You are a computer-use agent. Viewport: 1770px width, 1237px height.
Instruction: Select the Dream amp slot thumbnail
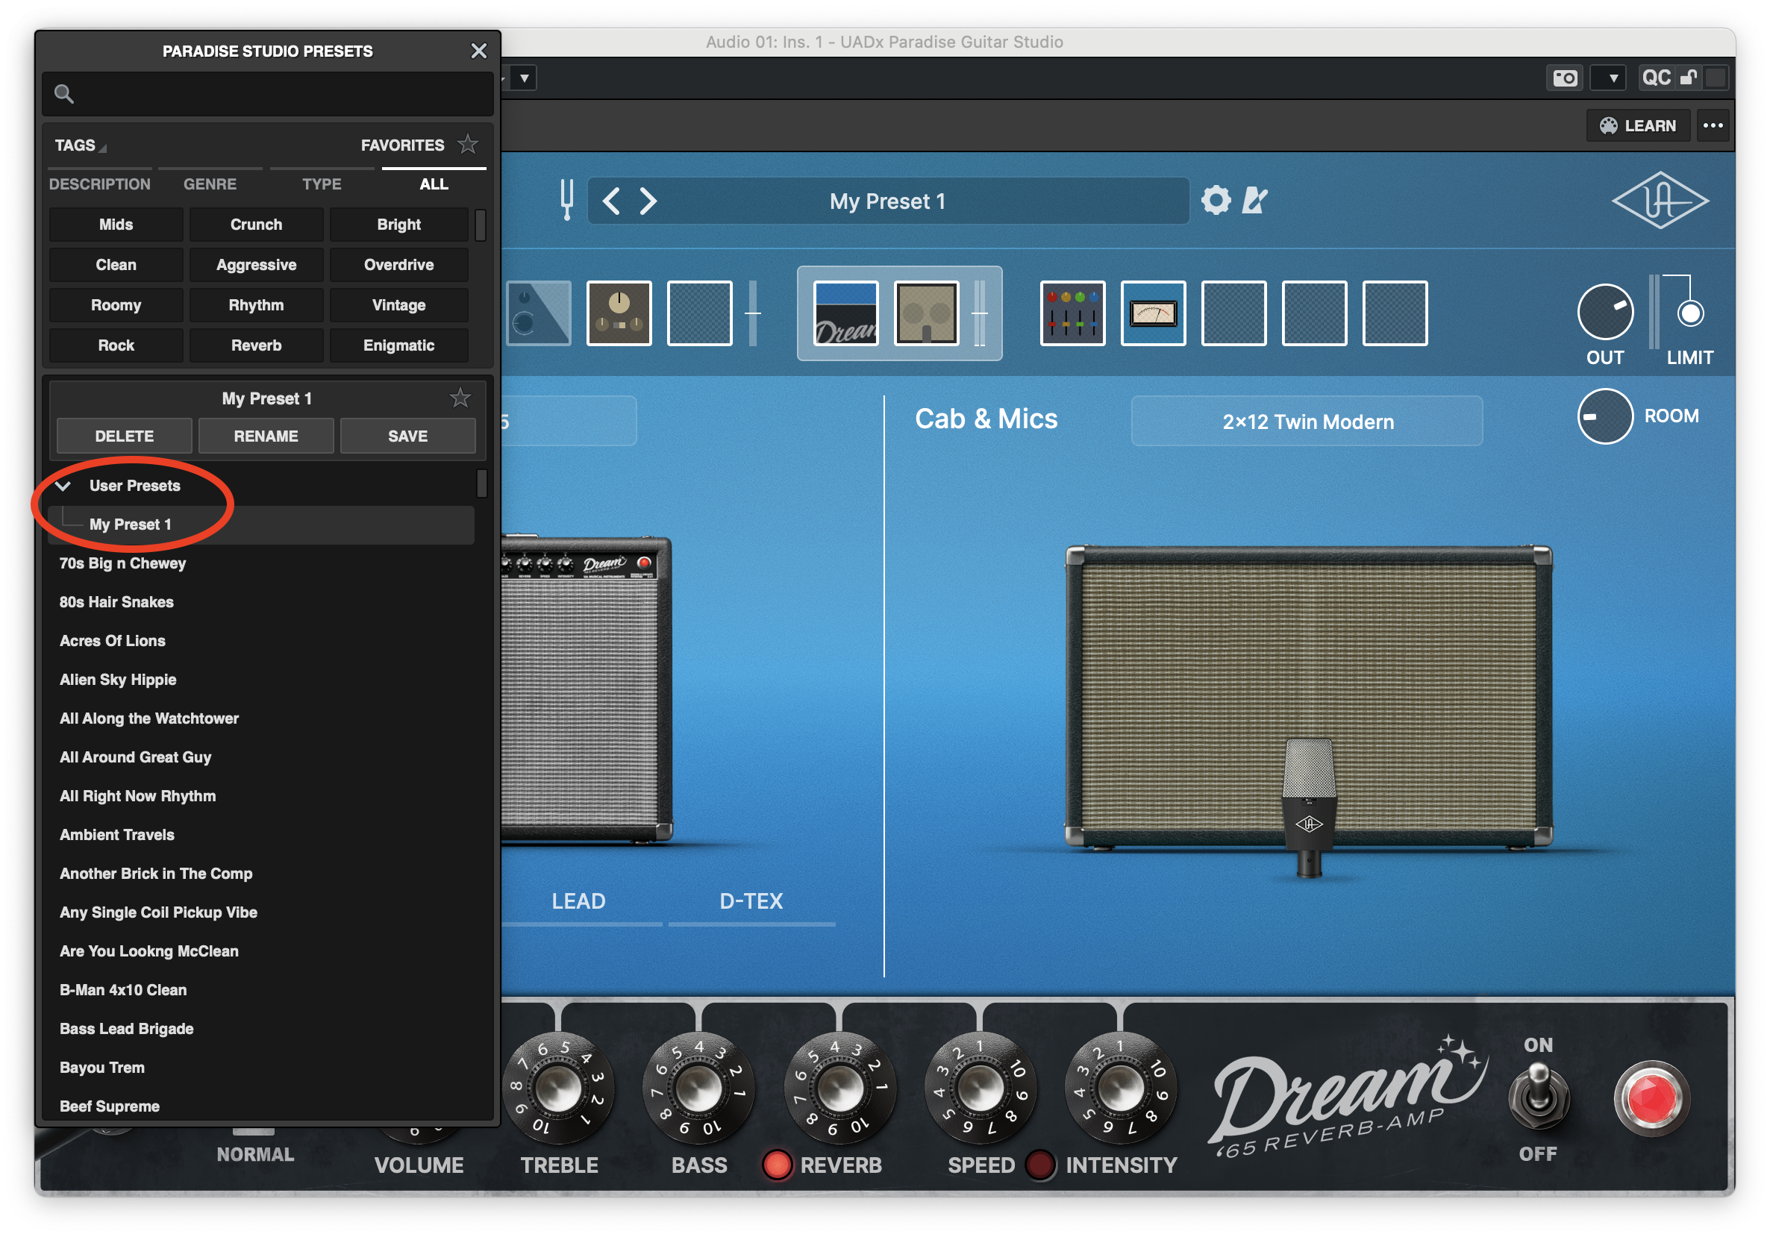tap(845, 313)
